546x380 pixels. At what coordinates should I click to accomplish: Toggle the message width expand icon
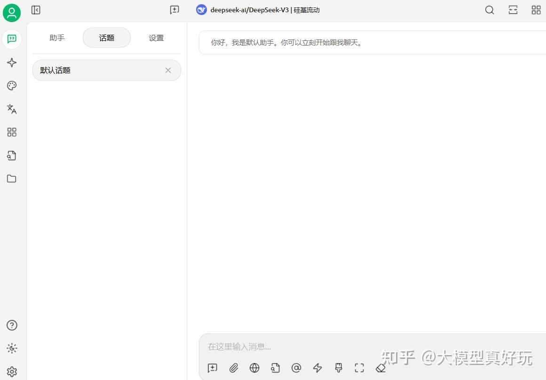coord(513,10)
